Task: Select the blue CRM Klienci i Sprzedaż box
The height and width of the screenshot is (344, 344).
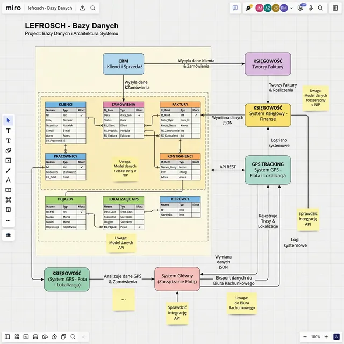Action: [x=123, y=64]
